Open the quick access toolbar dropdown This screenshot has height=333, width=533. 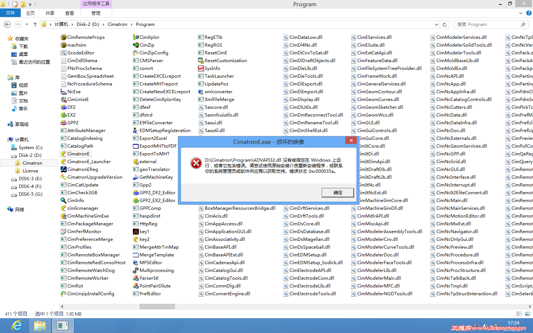point(30,4)
